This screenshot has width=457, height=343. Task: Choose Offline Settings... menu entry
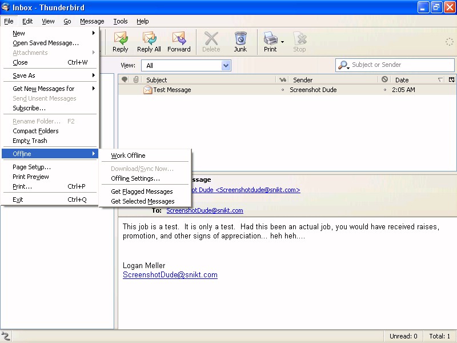[145, 178]
